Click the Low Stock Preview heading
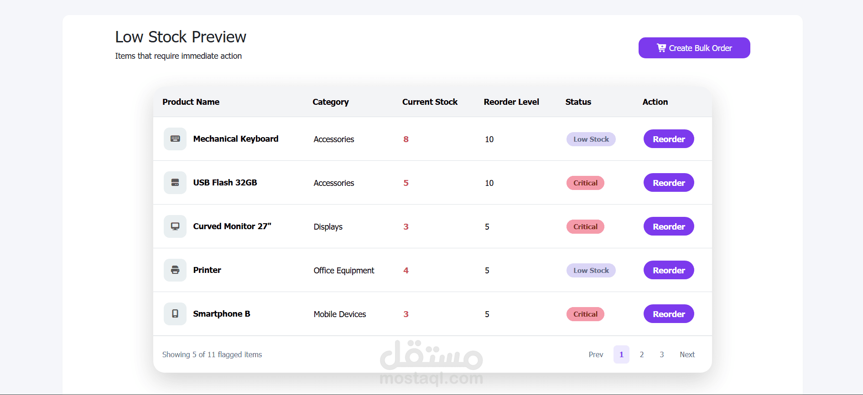This screenshot has height=395, width=863. 181,37
